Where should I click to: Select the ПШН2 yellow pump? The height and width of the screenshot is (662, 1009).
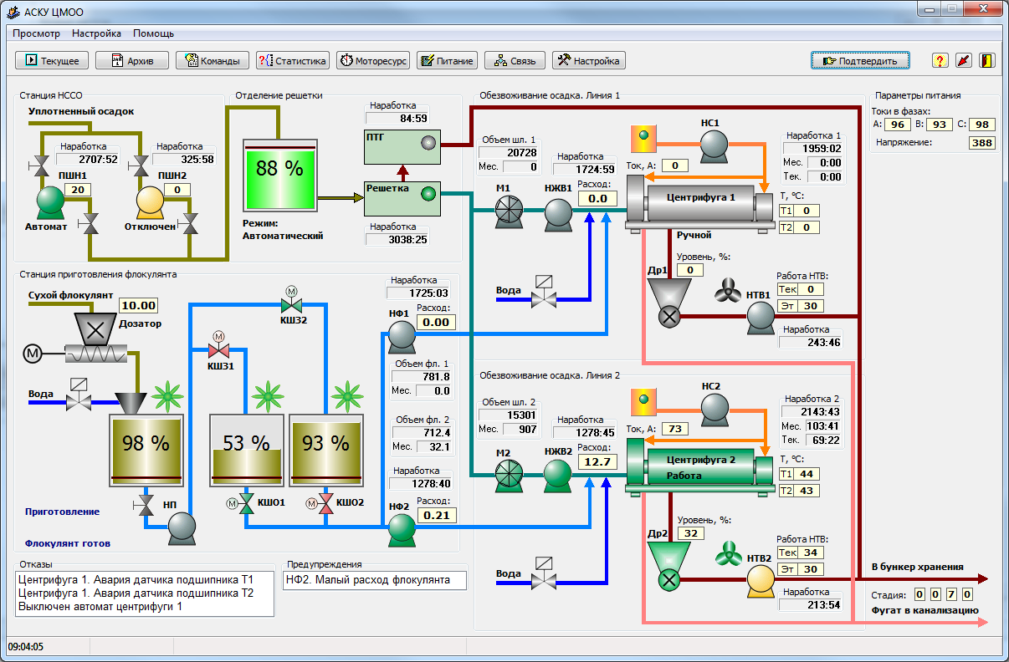(151, 201)
